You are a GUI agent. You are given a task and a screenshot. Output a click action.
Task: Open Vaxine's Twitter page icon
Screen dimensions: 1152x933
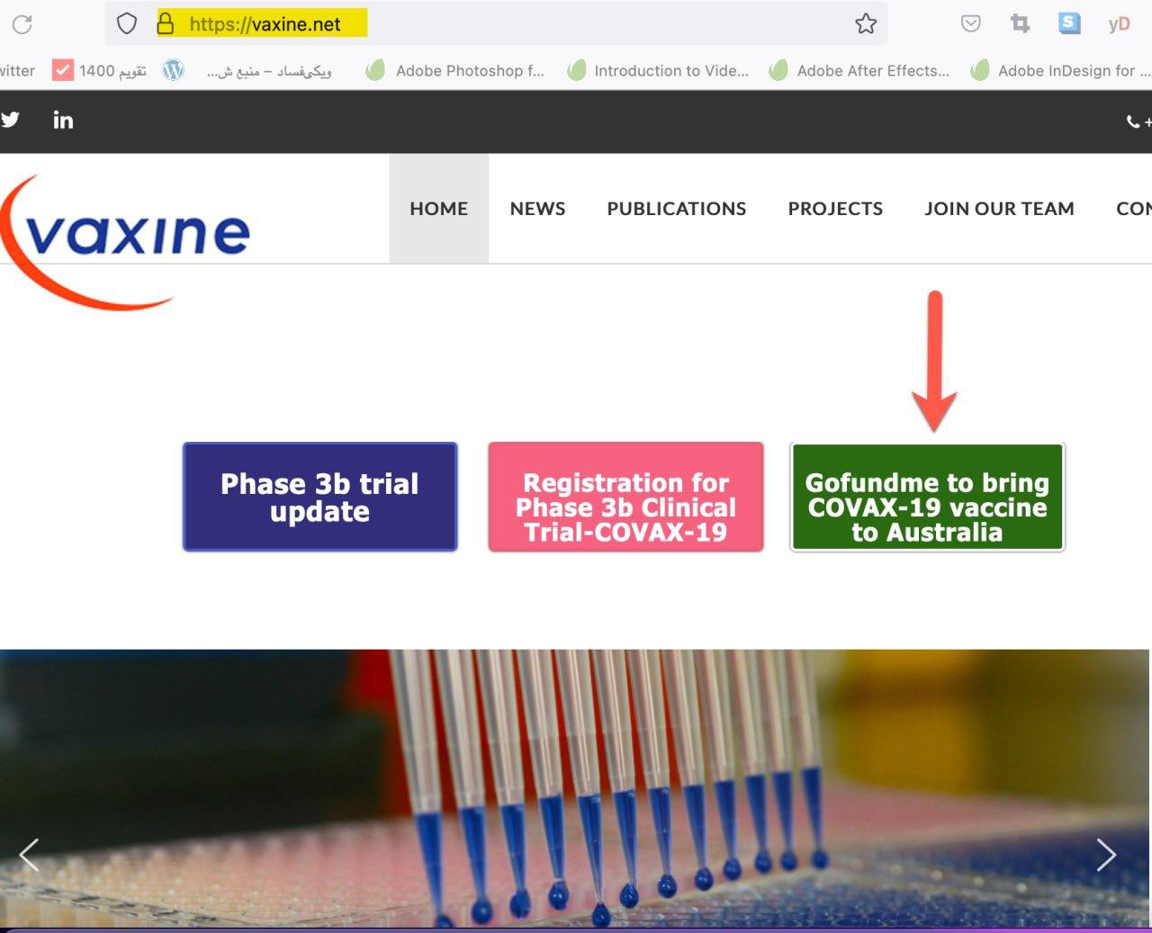[x=10, y=120]
